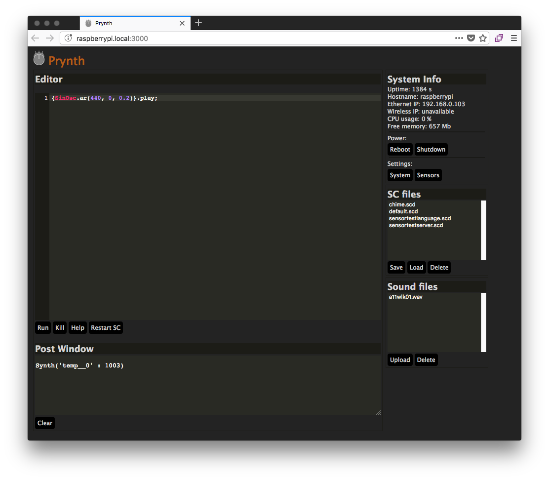Delete the selected SC file
549x480 pixels.
pos(439,268)
